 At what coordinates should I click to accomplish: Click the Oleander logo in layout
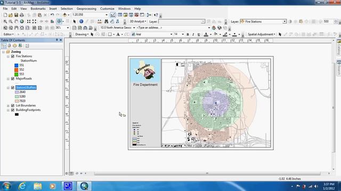tap(145, 71)
